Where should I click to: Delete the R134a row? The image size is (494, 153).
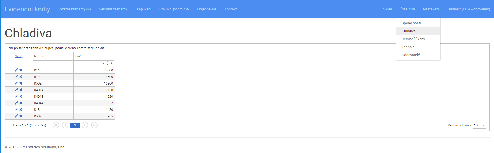(x=21, y=109)
